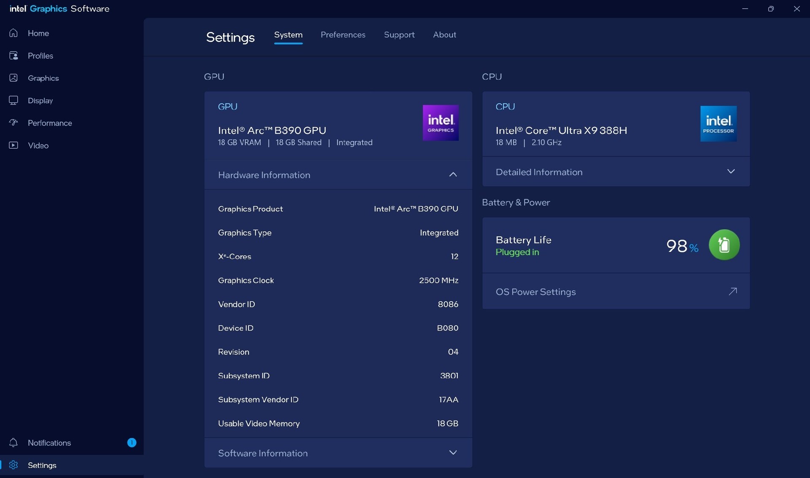Select the System tab

(288, 35)
